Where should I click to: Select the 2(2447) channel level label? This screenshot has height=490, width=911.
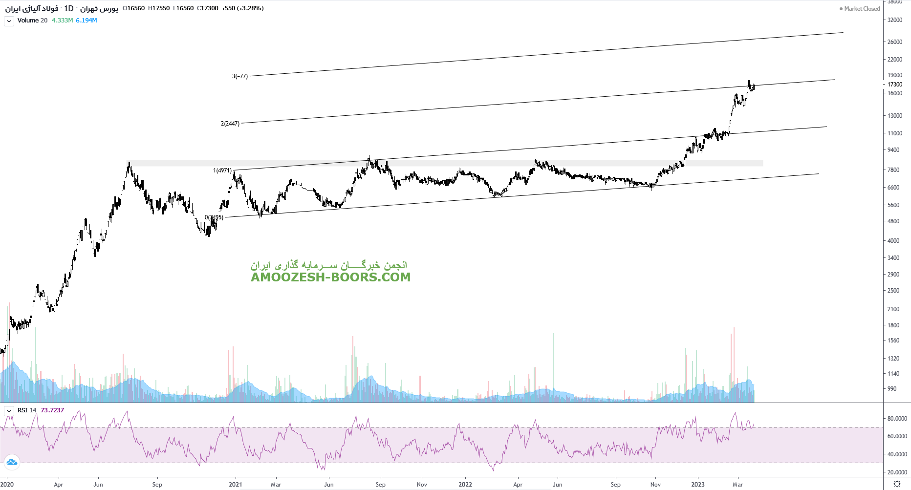point(230,124)
